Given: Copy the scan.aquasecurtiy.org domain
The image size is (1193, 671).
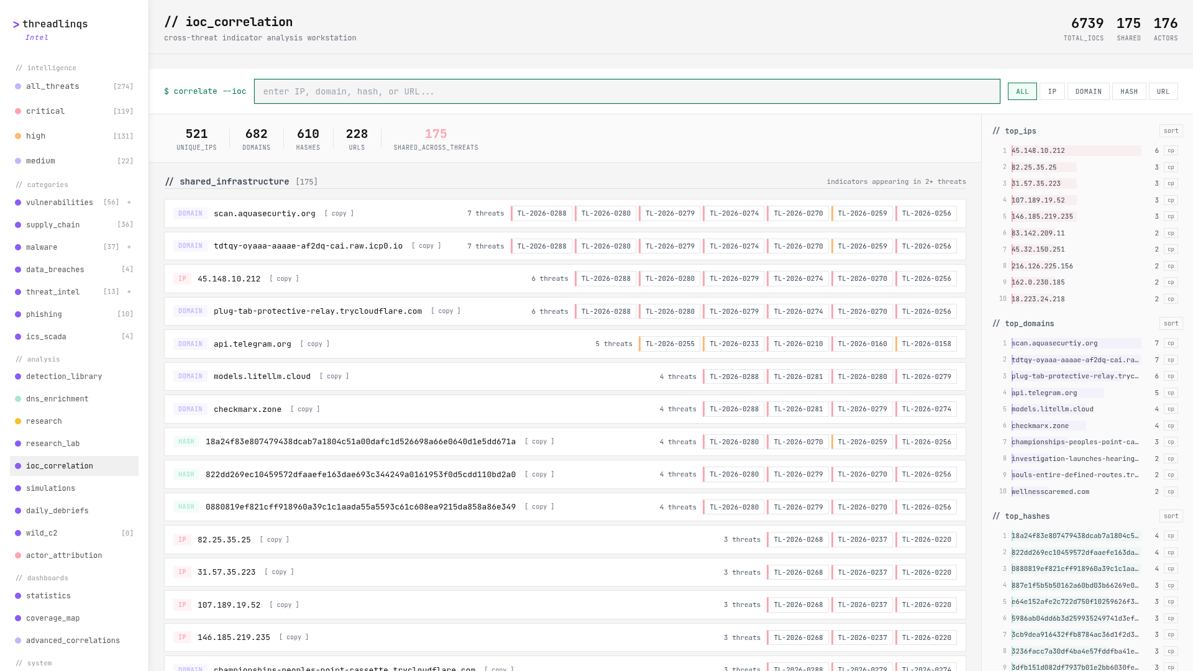Looking at the screenshot, I should 339,213.
